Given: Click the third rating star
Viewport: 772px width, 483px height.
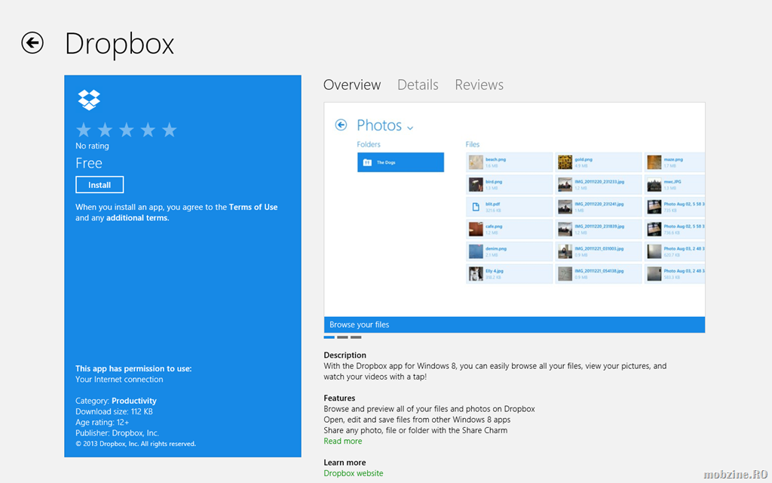Looking at the screenshot, I should pos(127,130).
